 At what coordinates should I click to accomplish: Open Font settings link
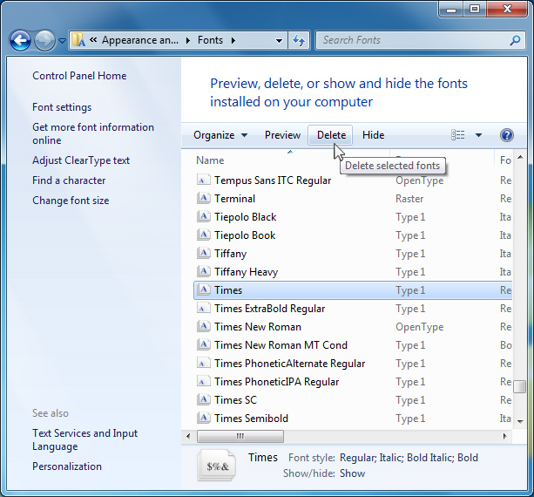[62, 107]
